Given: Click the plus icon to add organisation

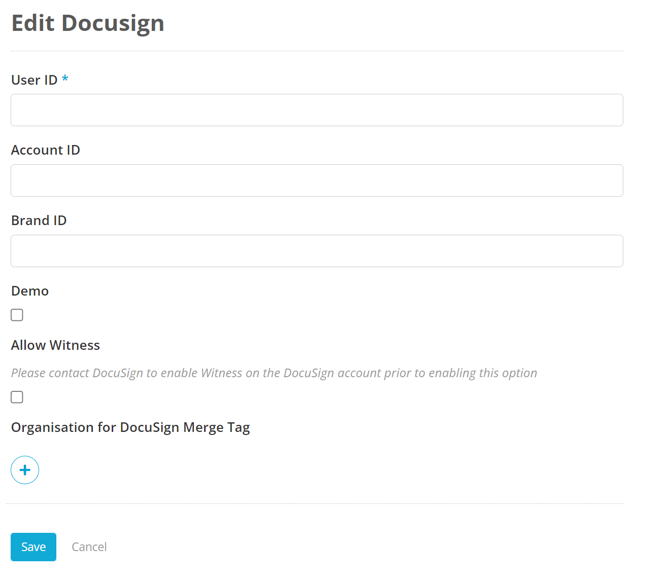Looking at the screenshot, I should (25, 470).
